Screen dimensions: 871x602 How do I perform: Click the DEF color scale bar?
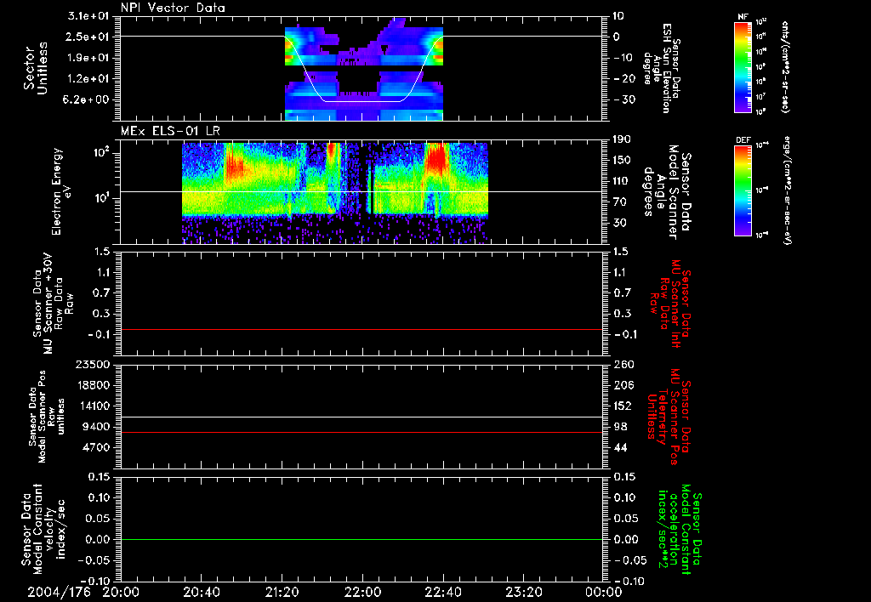[743, 190]
